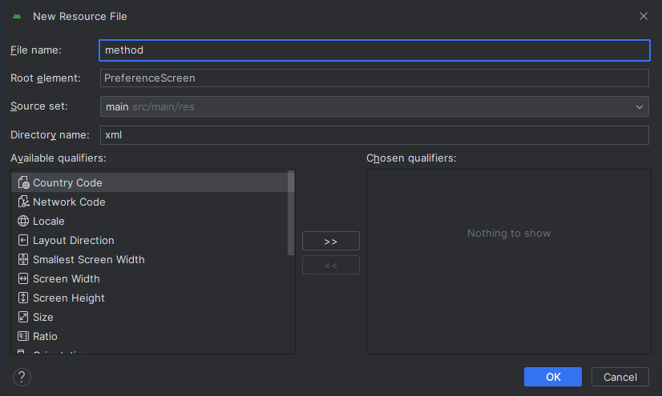This screenshot has width=662, height=396.
Task: Click the Cancel button
Action: [x=620, y=377]
